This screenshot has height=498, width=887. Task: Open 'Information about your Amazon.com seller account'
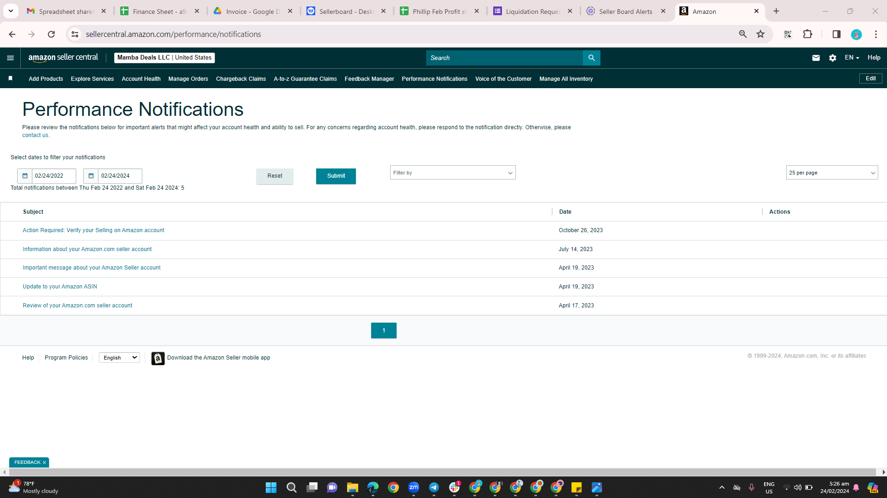point(87,249)
